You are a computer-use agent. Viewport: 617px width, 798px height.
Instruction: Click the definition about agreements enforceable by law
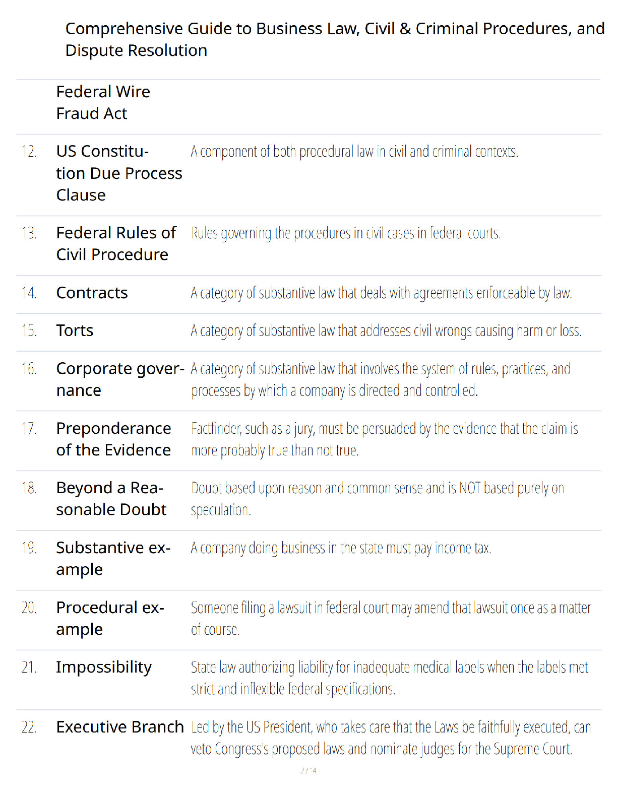pos(381,293)
